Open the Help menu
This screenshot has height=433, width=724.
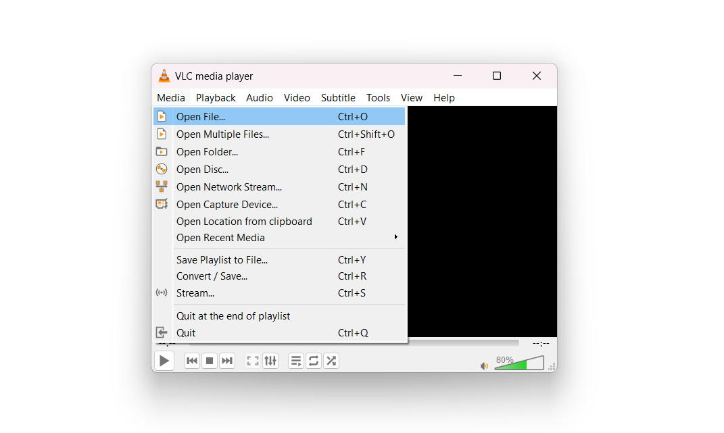tap(443, 98)
